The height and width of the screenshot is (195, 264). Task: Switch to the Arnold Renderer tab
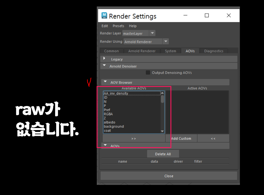(142, 51)
